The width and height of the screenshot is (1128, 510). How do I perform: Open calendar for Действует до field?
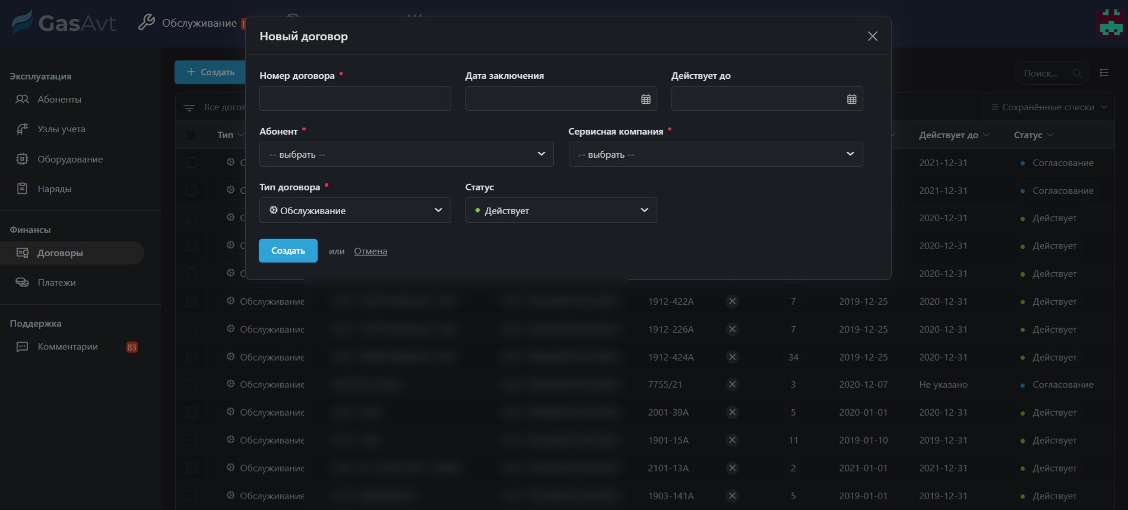[x=851, y=99]
